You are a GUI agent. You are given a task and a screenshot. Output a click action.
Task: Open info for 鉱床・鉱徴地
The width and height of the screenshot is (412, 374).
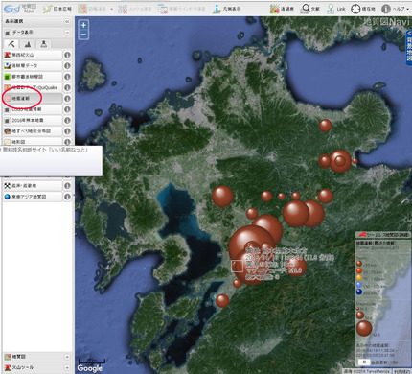(x=67, y=186)
